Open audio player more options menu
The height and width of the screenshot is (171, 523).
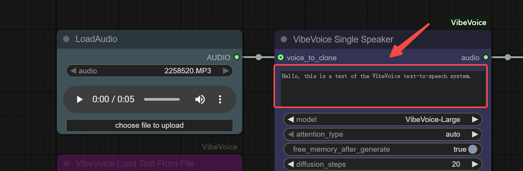pos(220,100)
